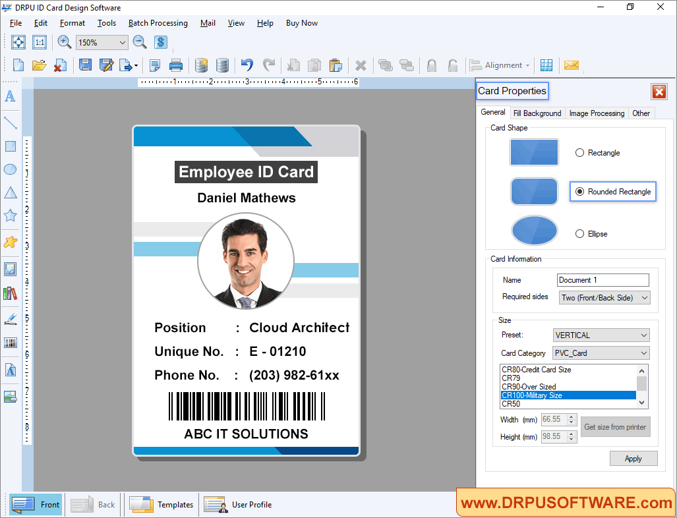Click the Save As pencil icon
This screenshot has height=518, width=677.
click(x=106, y=65)
